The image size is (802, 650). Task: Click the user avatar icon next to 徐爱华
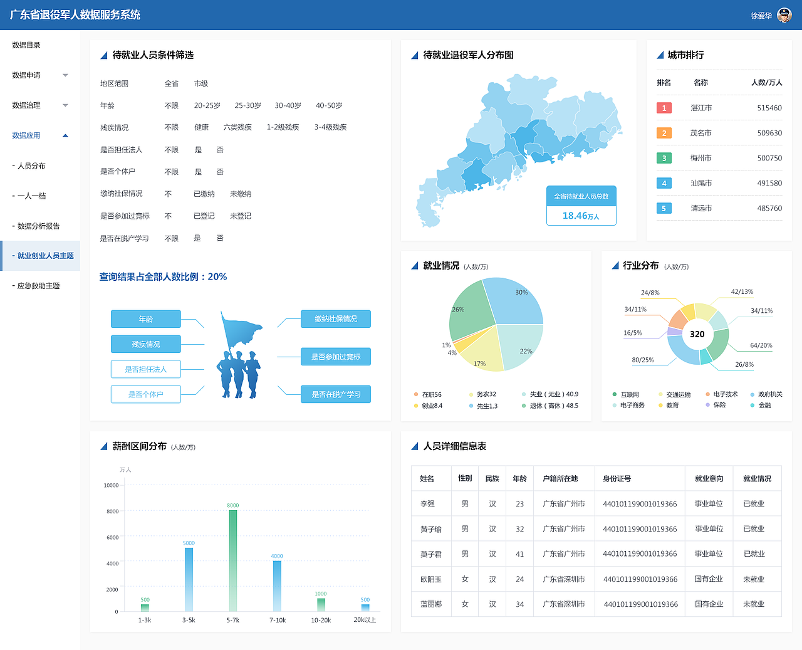click(784, 15)
